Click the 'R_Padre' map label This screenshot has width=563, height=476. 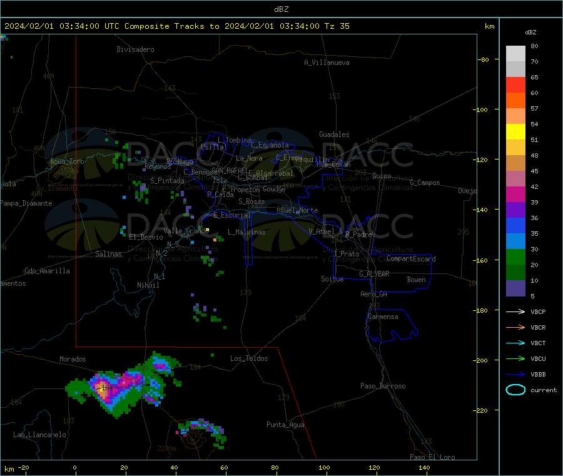(x=358, y=235)
